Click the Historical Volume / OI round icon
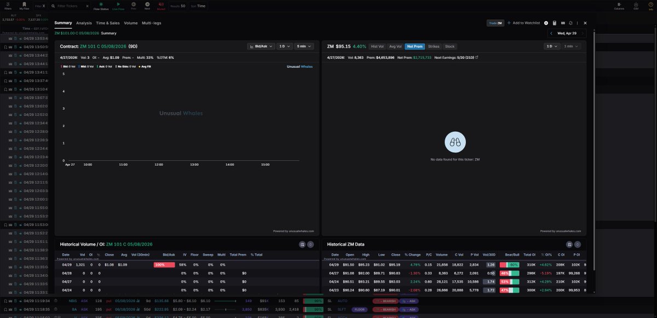This screenshot has height=318, width=657. coord(310,244)
